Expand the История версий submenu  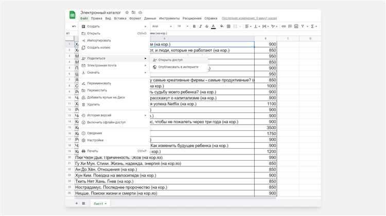pyautogui.click(x=145, y=115)
